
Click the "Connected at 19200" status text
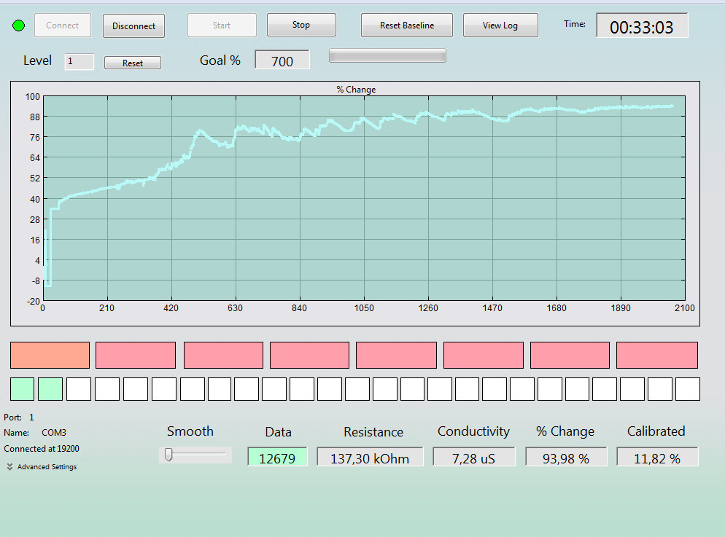coord(42,449)
